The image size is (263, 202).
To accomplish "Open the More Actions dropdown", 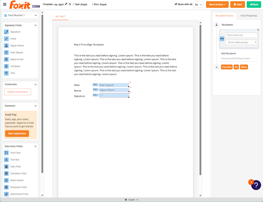I will click(x=217, y=5).
